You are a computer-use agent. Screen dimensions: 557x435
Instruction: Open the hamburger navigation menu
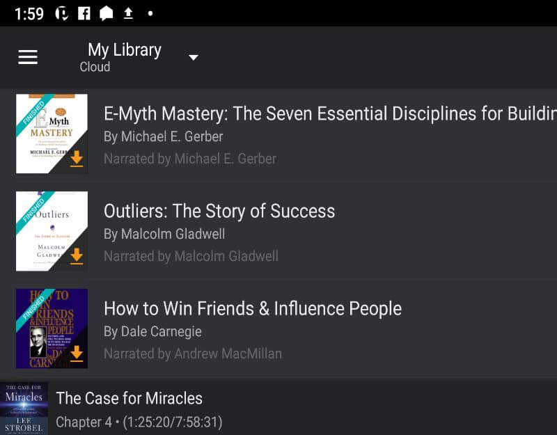(28, 57)
